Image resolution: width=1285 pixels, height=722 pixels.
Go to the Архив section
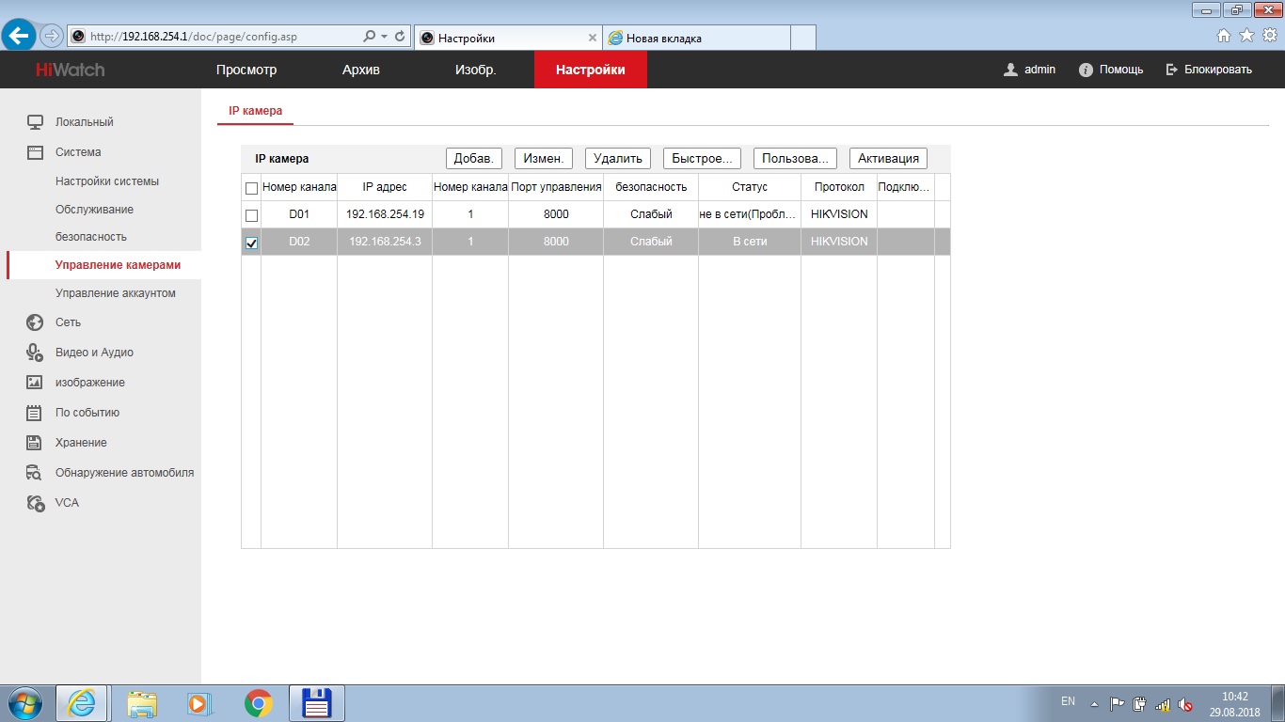[361, 70]
